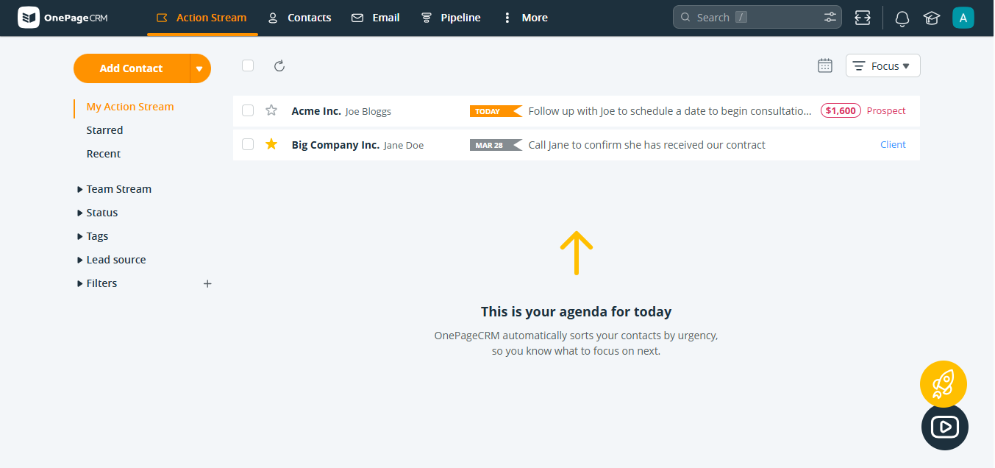This screenshot has width=995, height=468.
Task: Open the More menu label
Action: (535, 18)
